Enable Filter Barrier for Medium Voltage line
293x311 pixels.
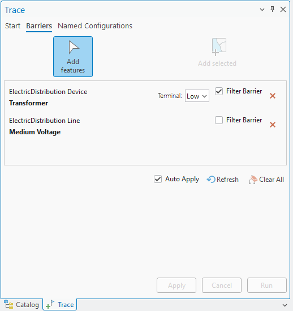219,120
